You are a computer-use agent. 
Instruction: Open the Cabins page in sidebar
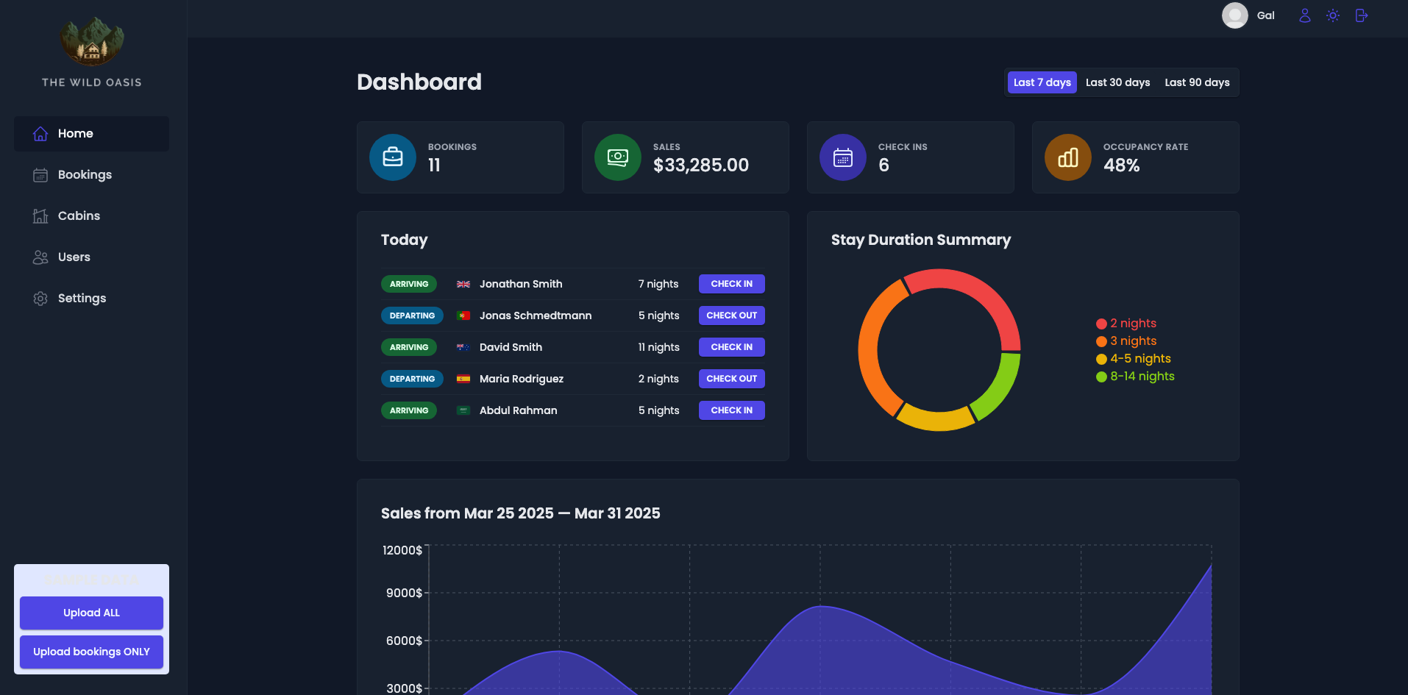(x=79, y=216)
